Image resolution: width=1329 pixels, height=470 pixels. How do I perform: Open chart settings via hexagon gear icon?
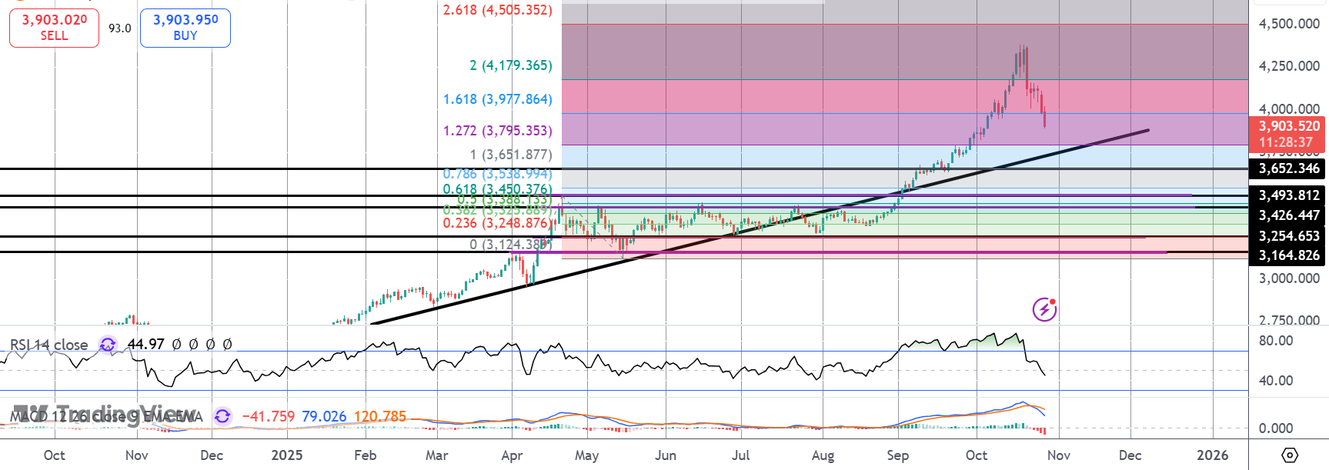[1290, 455]
